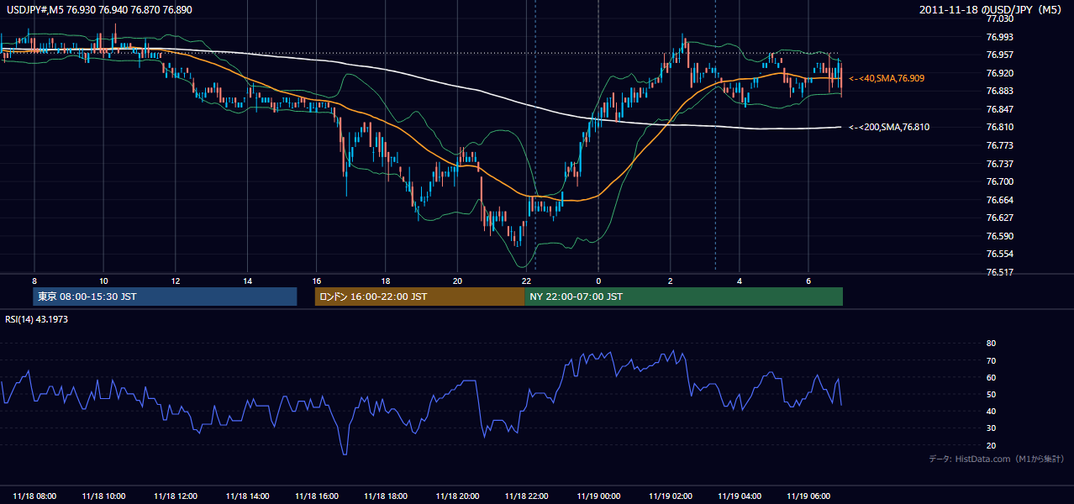Click bottom date label 11/18 12:00

tap(175, 496)
